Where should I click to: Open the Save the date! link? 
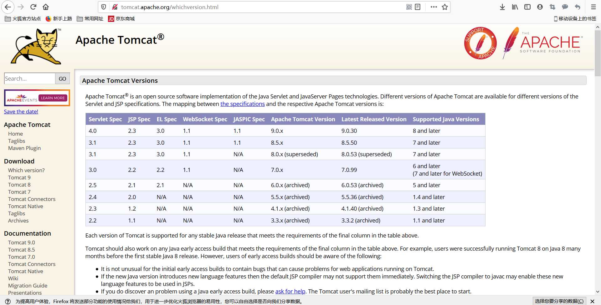click(x=21, y=112)
